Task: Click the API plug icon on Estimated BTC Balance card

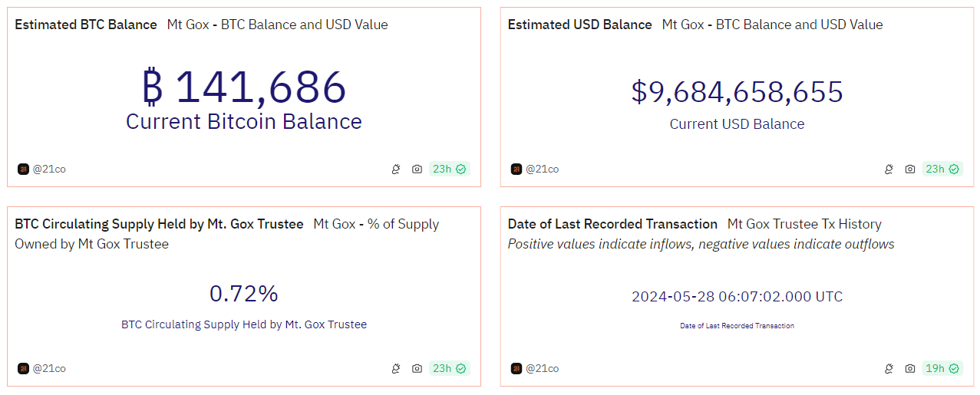Action: (396, 169)
